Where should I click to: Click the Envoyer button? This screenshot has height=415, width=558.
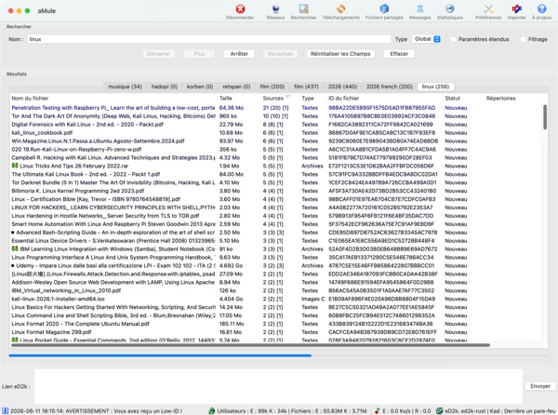click(x=540, y=386)
